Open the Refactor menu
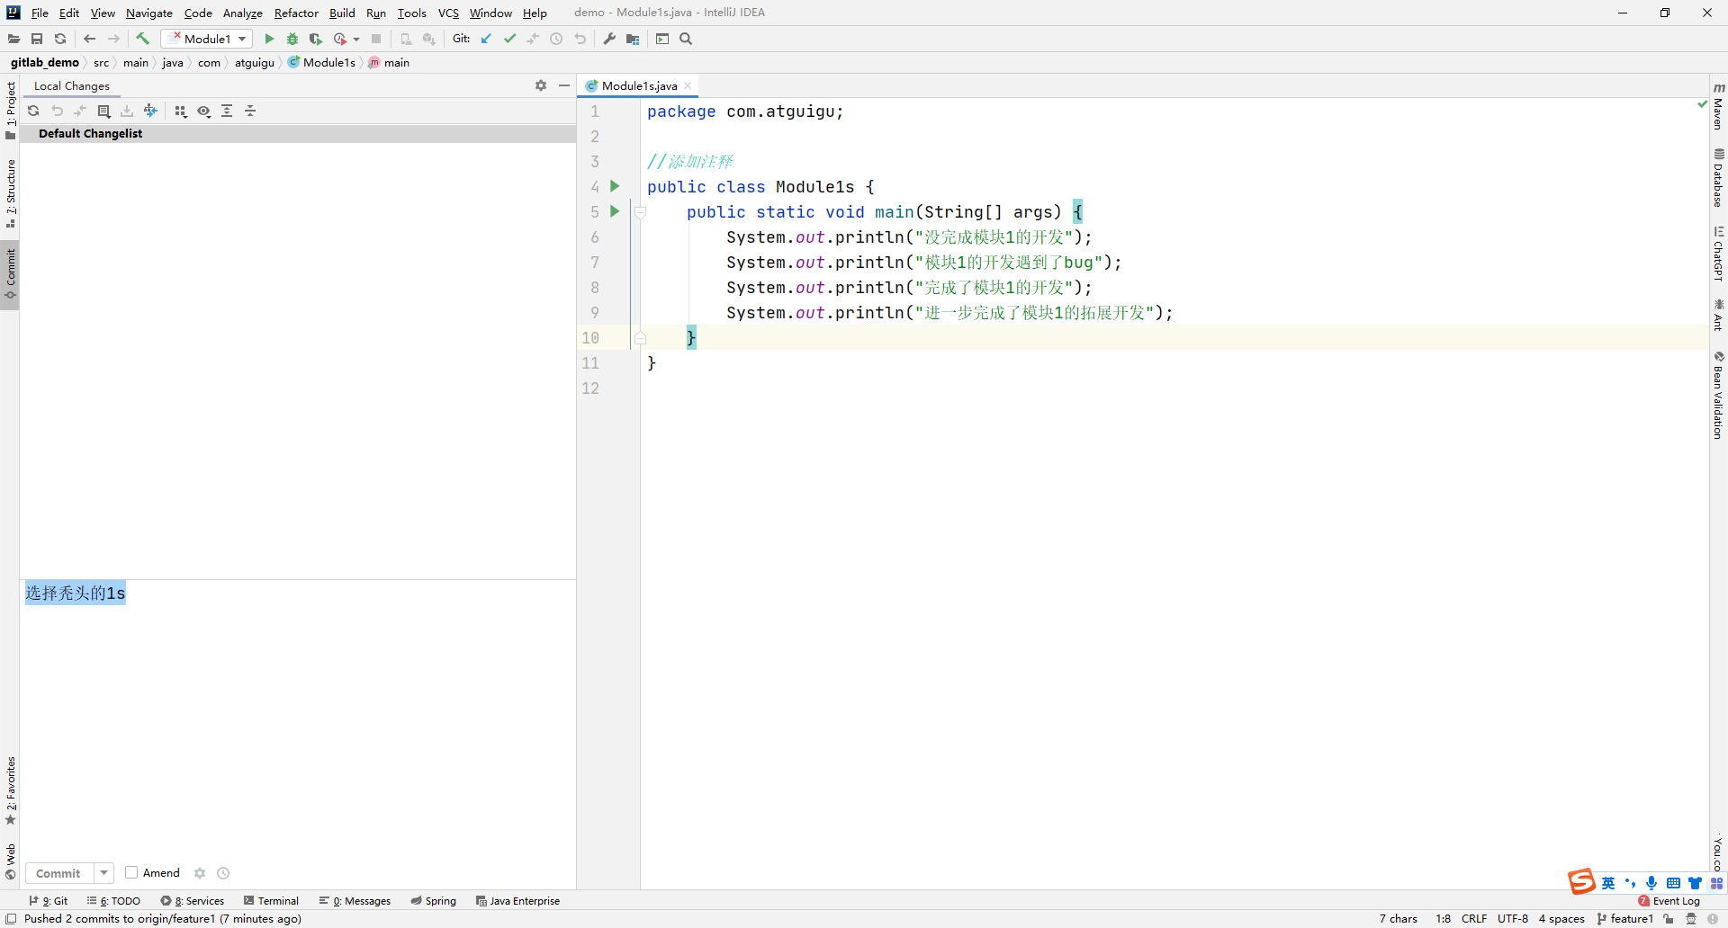 pyautogui.click(x=296, y=13)
